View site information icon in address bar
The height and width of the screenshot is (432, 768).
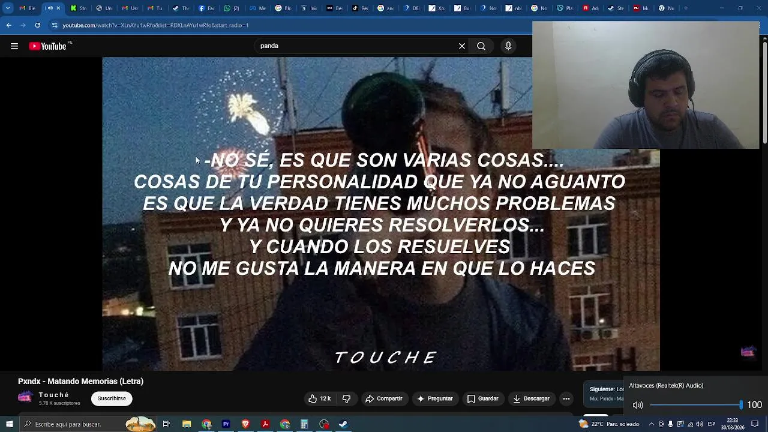pos(55,25)
